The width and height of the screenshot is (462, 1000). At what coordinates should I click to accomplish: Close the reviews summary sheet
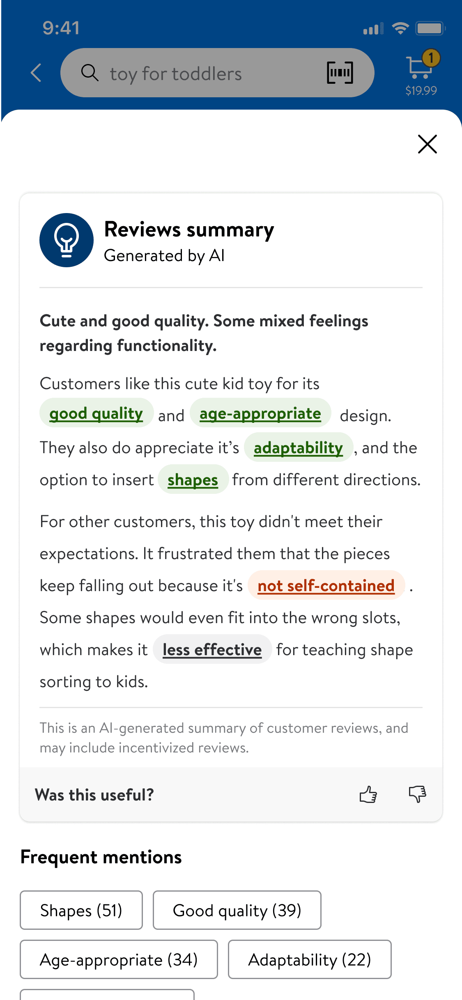click(x=427, y=144)
